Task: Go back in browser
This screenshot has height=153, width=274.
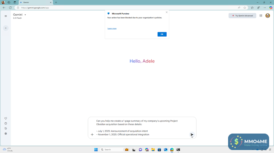Action: pos(4,7)
